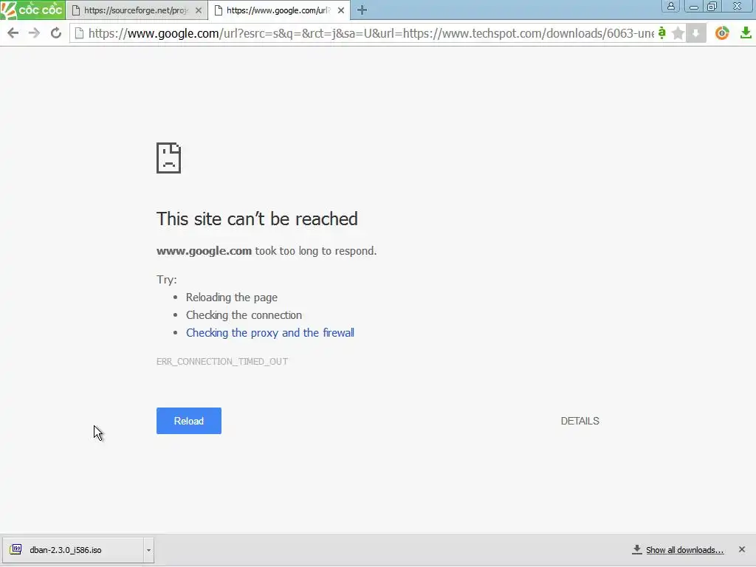Click the ISO file icon in download bar

pos(16,549)
